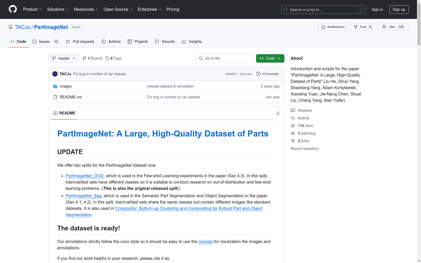The image size is (421, 263).
Task: Open the TACJu owner profile link
Action: pos(23,27)
